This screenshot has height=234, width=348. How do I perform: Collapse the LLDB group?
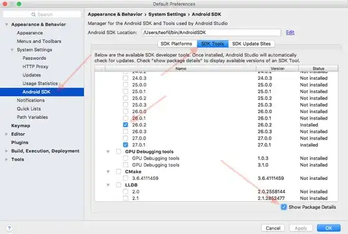pos(108,185)
